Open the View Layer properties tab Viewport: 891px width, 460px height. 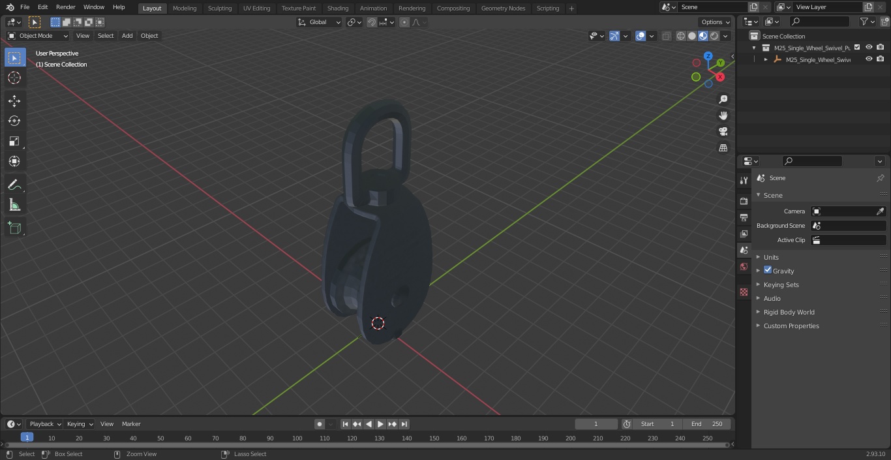(x=744, y=234)
